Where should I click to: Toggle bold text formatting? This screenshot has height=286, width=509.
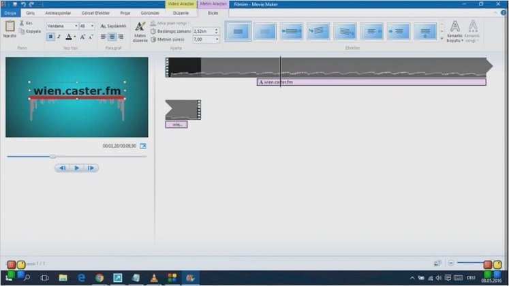(x=50, y=37)
